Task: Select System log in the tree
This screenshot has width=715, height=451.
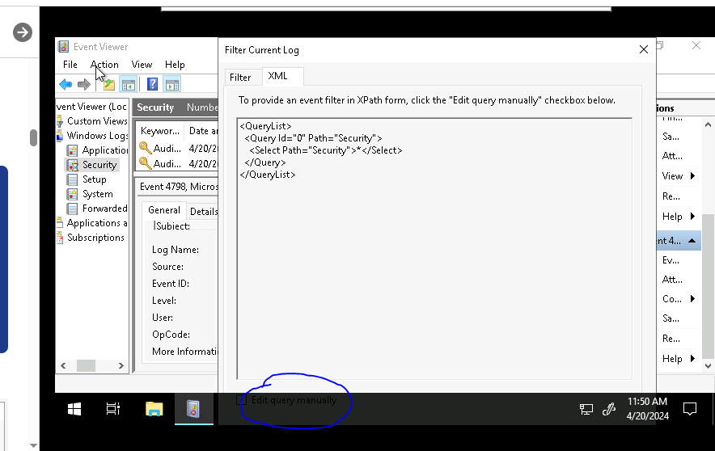Action: pyautogui.click(x=97, y=194)
